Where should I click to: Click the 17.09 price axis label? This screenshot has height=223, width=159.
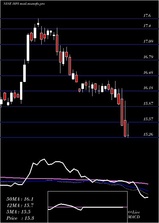click(x=149, y=41)
